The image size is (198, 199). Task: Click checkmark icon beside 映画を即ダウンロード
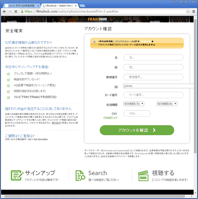9,80
